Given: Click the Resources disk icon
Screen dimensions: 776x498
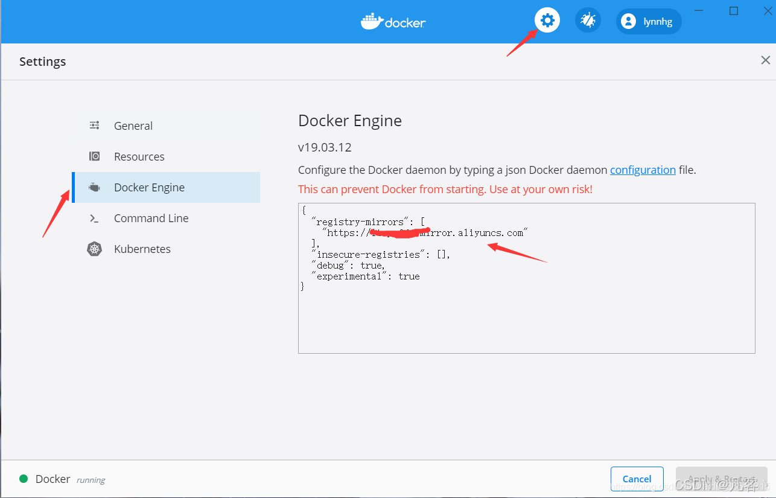Looking at the screenshot, I should pos(94,156).
